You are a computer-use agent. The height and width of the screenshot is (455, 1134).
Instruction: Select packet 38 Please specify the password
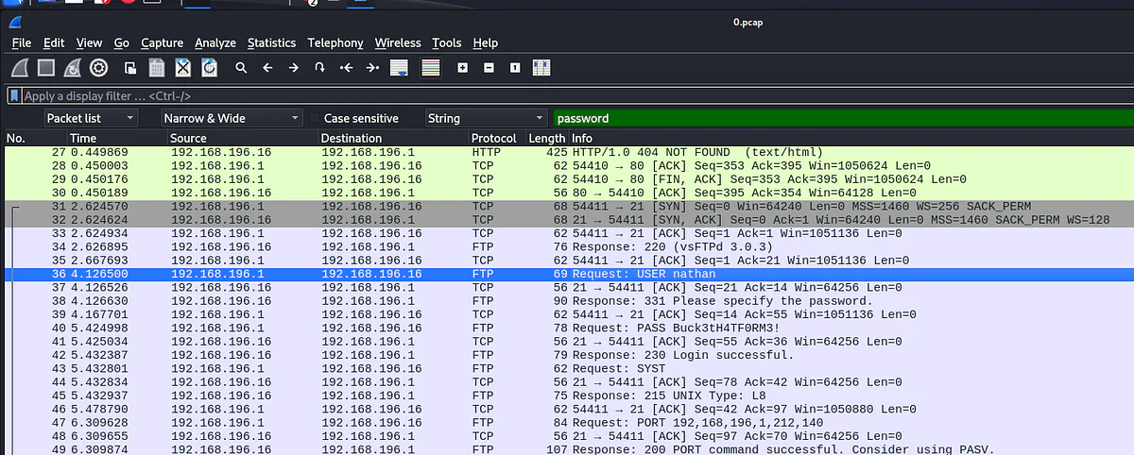[x=567, y=301]
